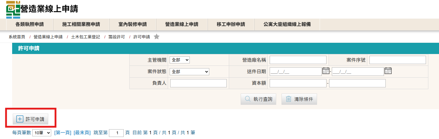Click the 清除條件 trash button
439x139 pixels.
pos(299,99)
